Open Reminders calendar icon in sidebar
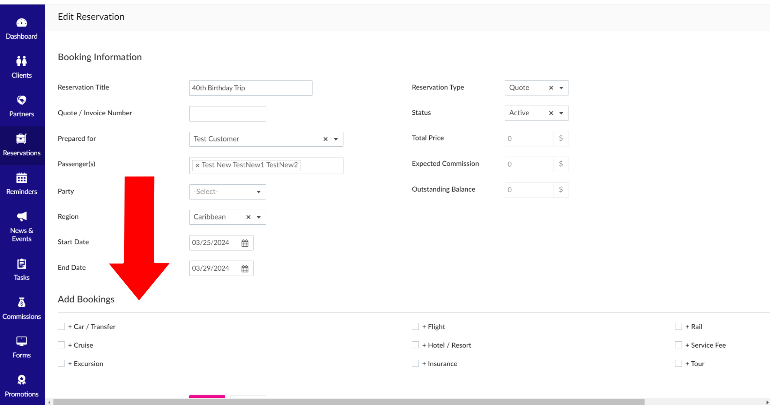 coord(22,178)
